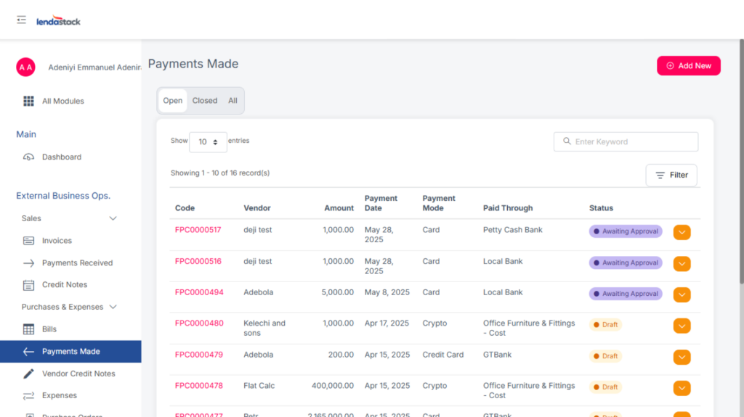Open actions dropdown for FPC0000480 row
Screen dimensions: 744x417
click(682, 326)
